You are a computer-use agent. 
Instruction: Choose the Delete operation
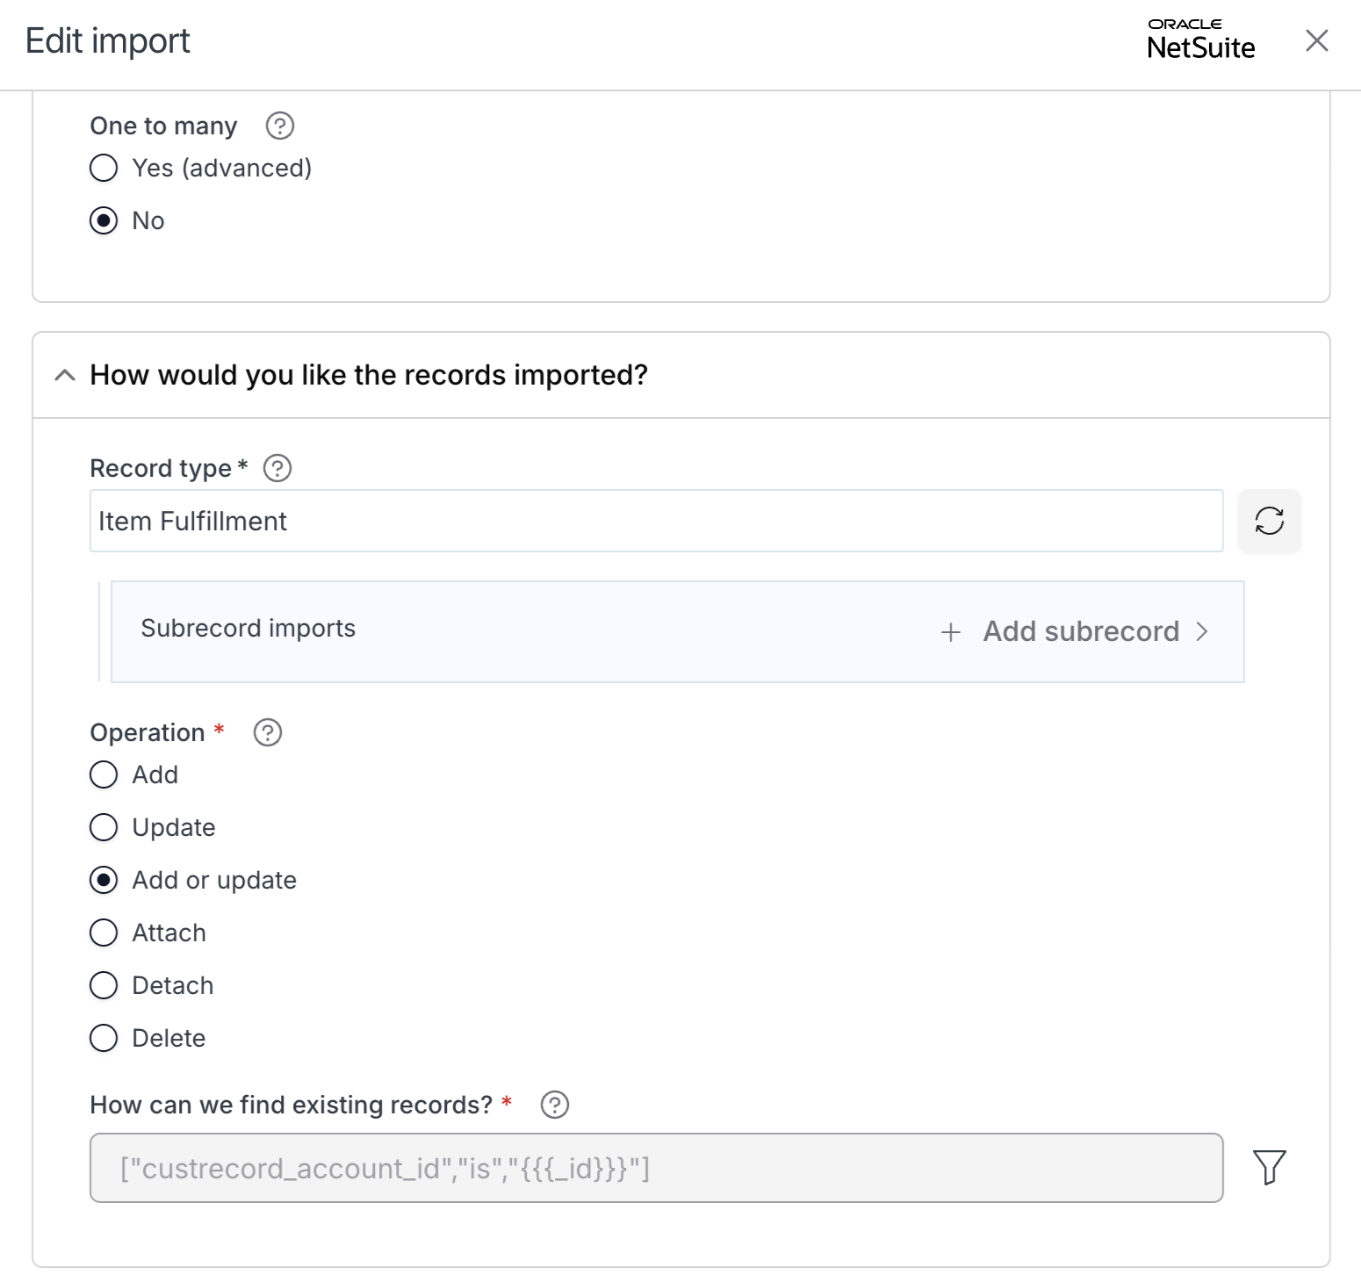click(x=104, y=1038)
